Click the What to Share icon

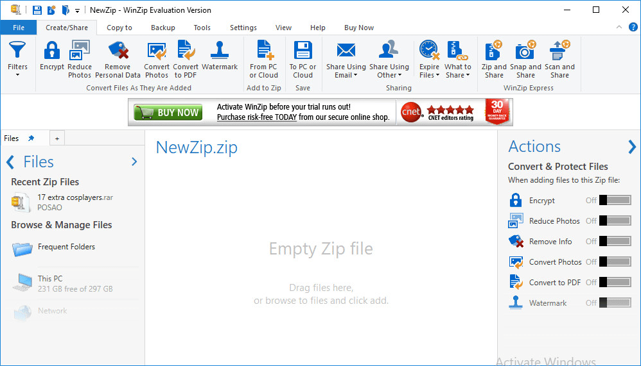pos(457,50)
